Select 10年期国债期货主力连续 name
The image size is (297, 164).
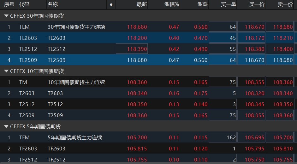[x=76, y=82]
